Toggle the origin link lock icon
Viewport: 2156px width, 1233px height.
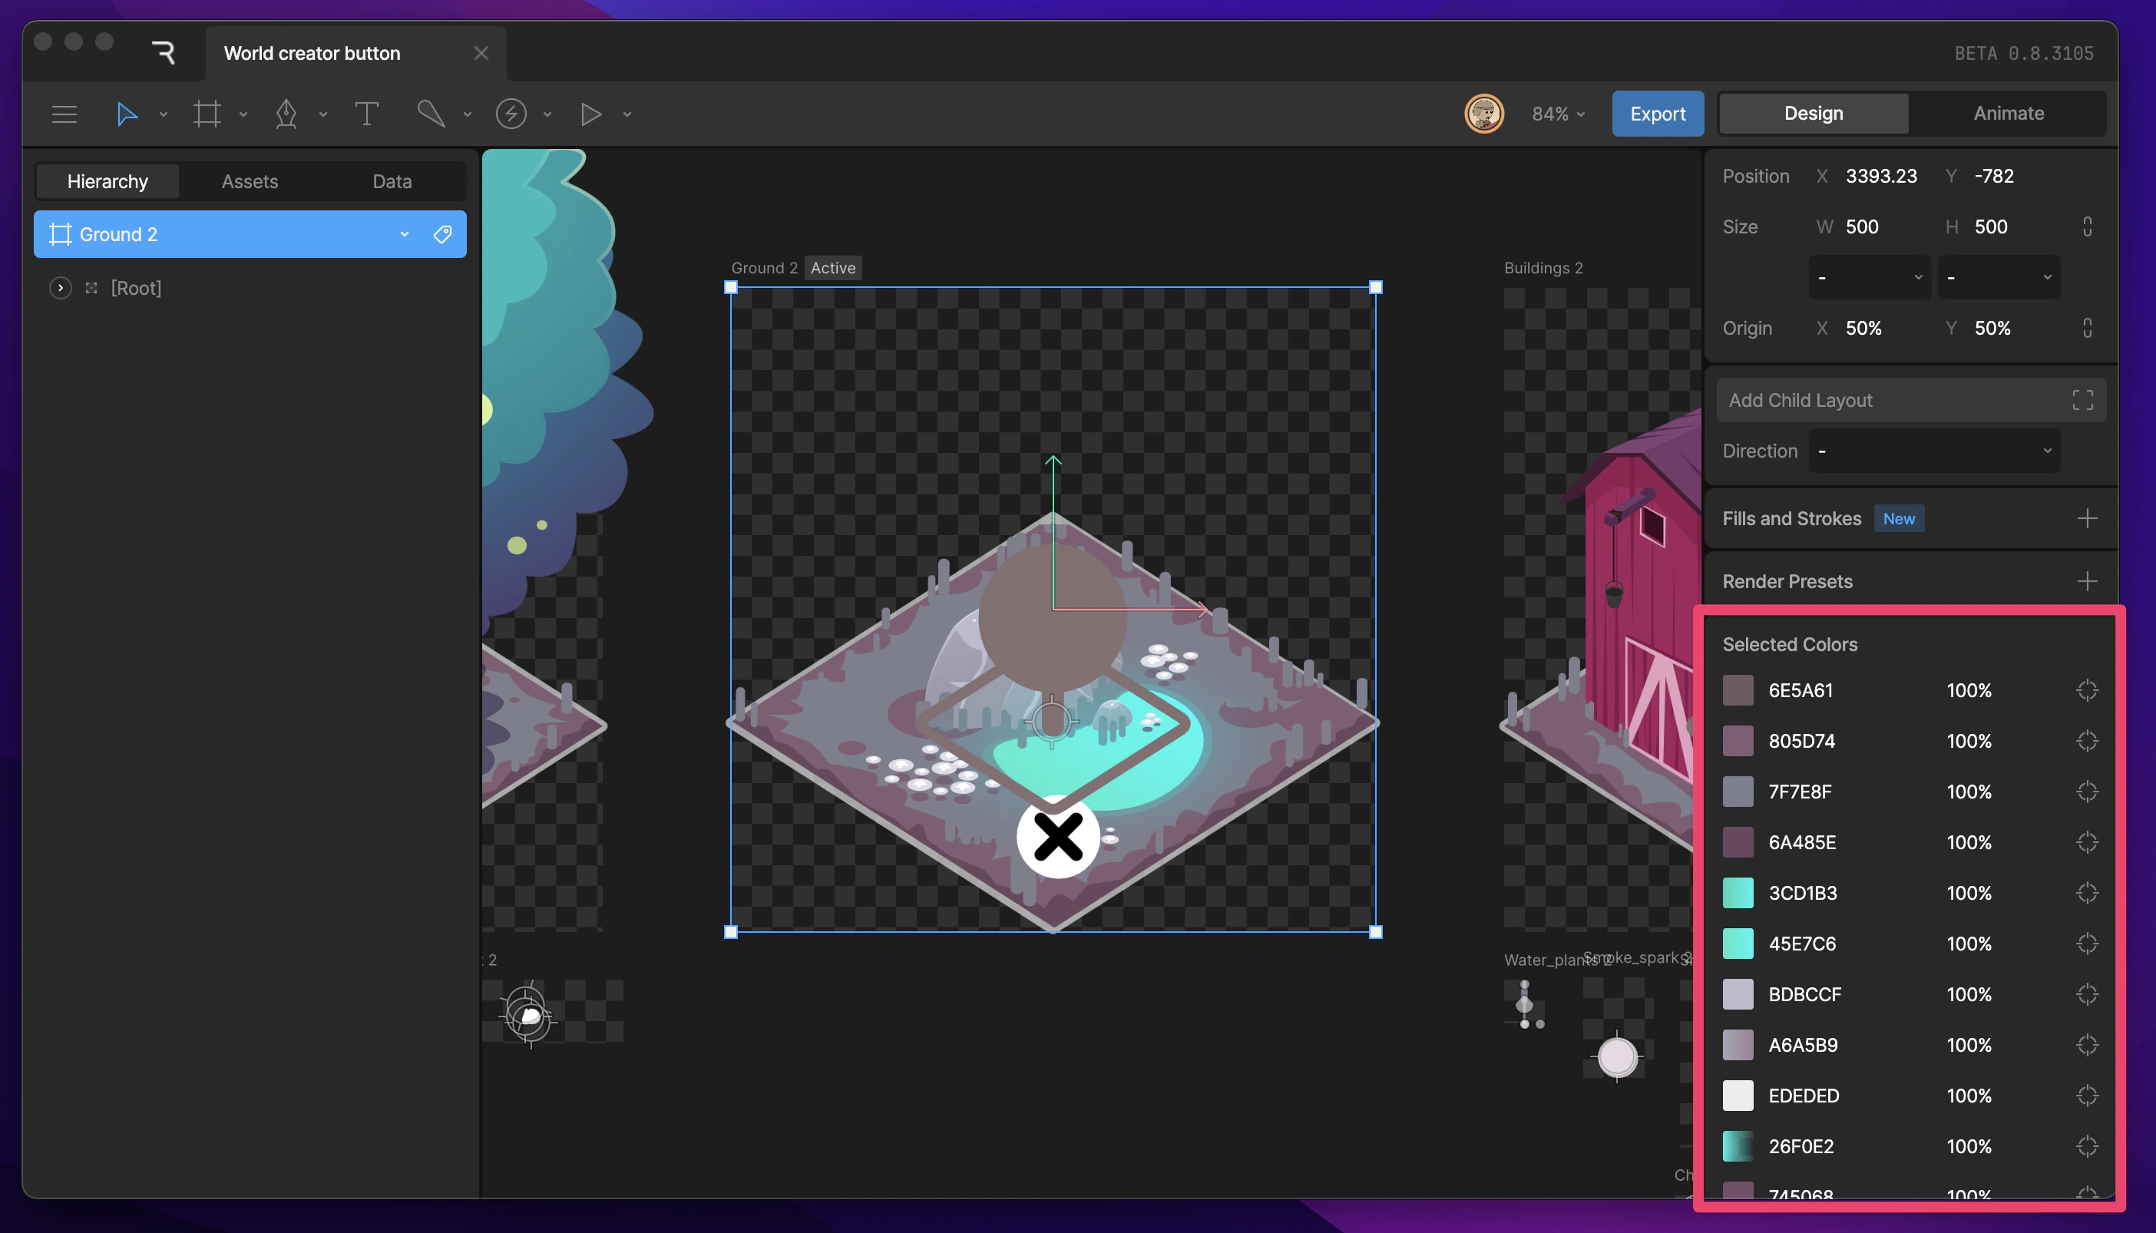click(2087, 329)
